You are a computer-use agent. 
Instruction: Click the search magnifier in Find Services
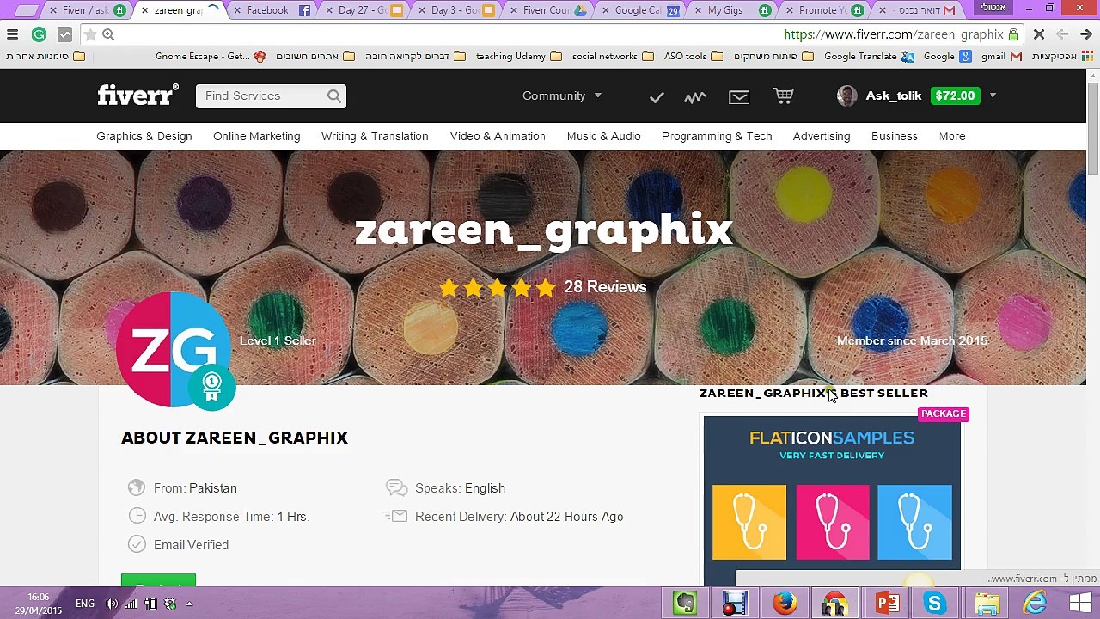coord(333,96)
